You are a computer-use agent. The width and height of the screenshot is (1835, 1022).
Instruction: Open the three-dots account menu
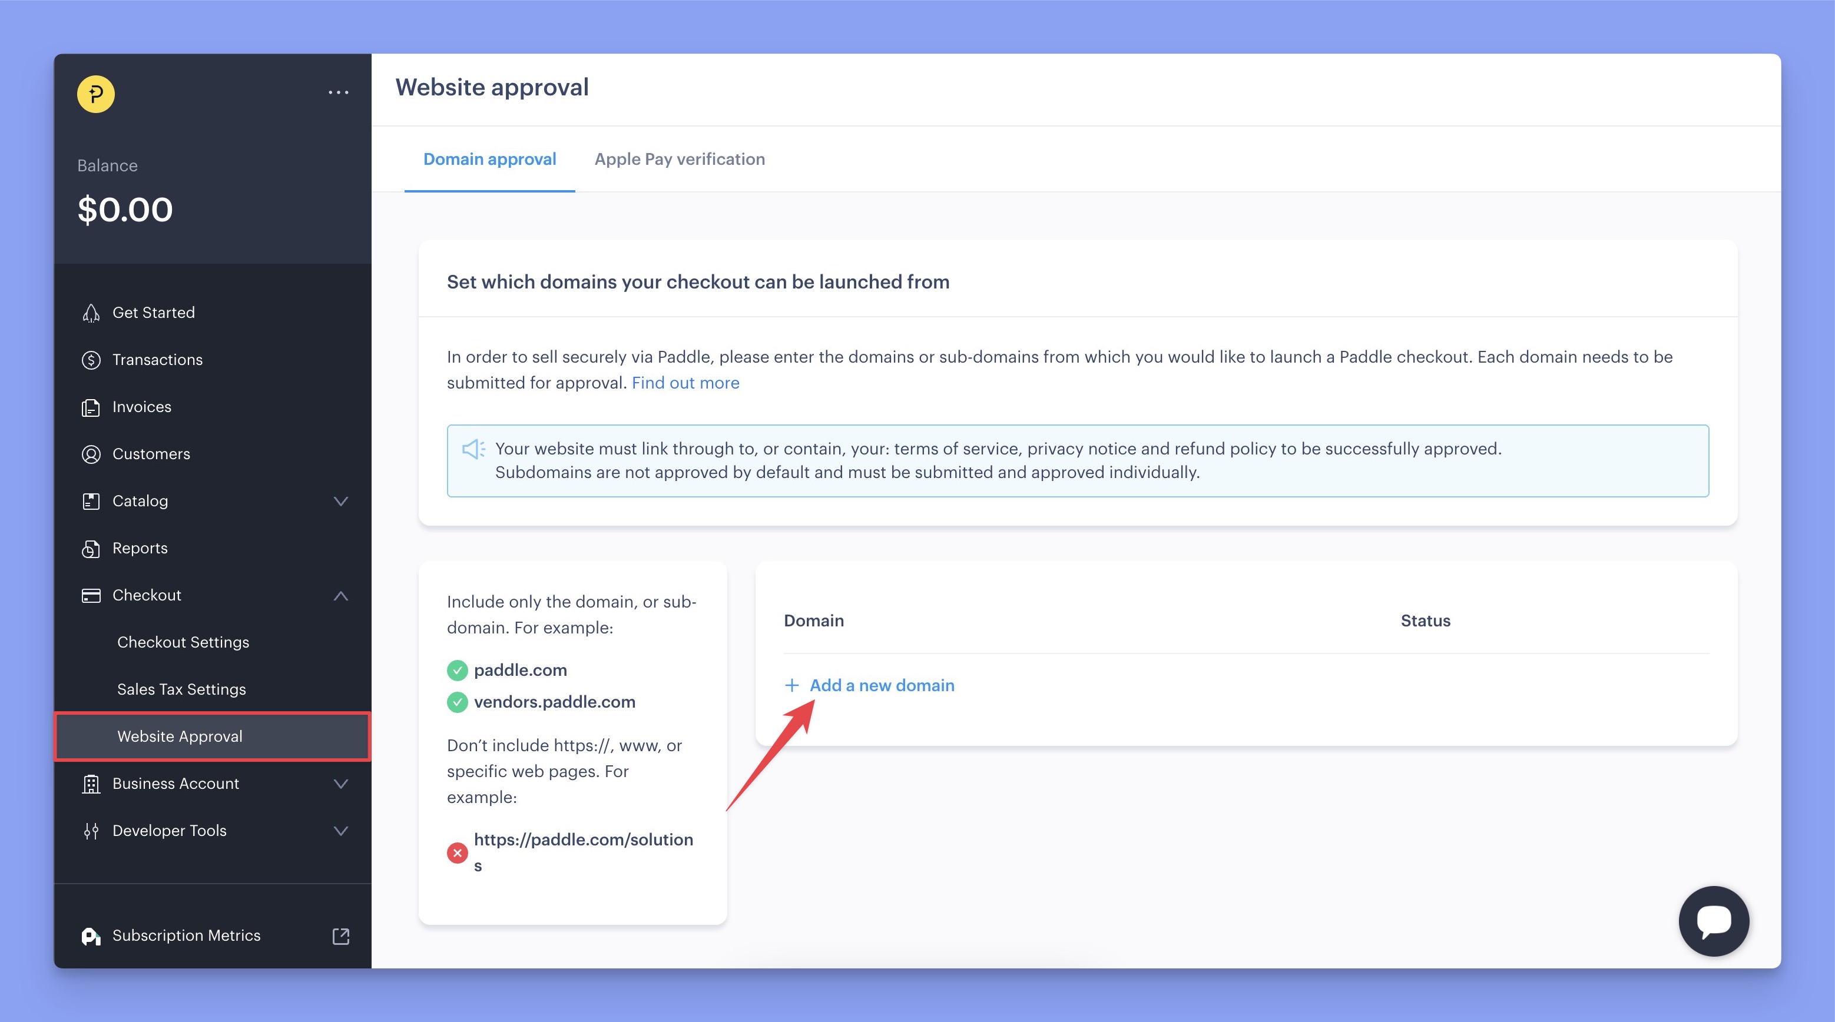coord(339,92)
